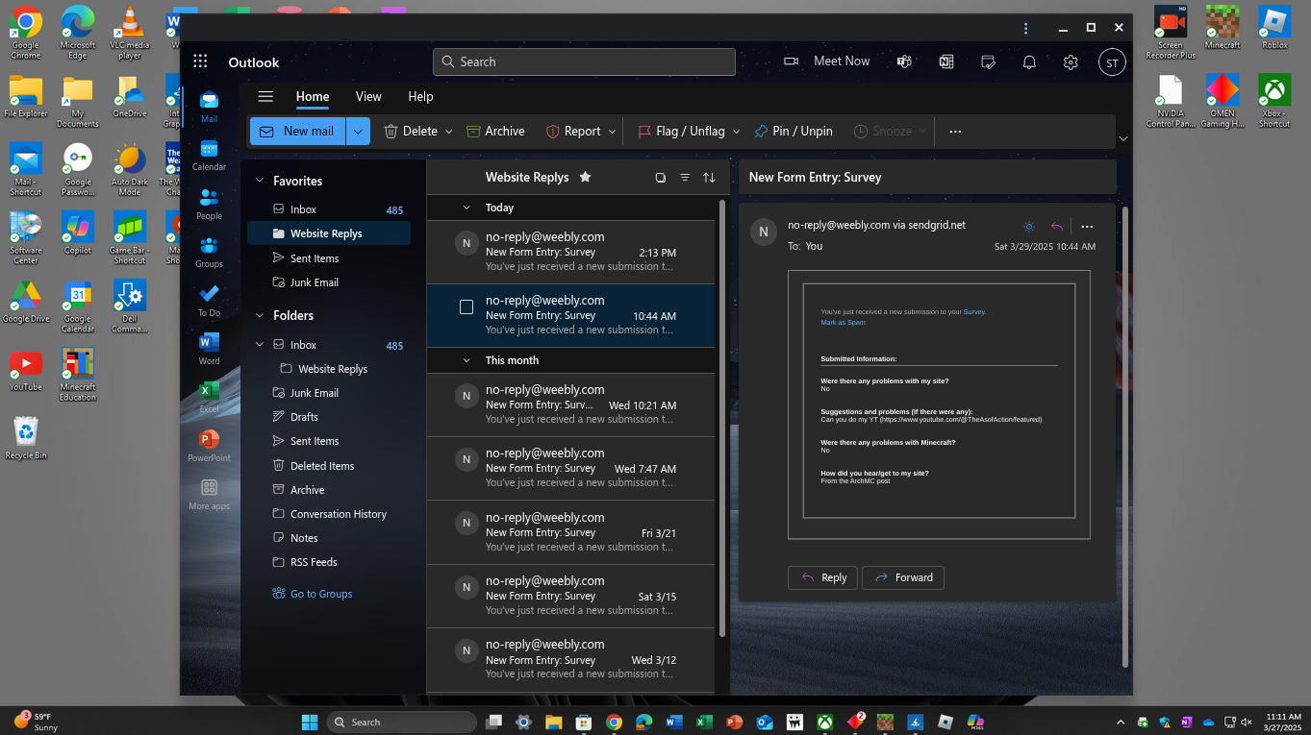Open Teams chat icon in Outlook header
Image resolution: width=1311 pixels, height=735 pixels.
coord(904,61)
